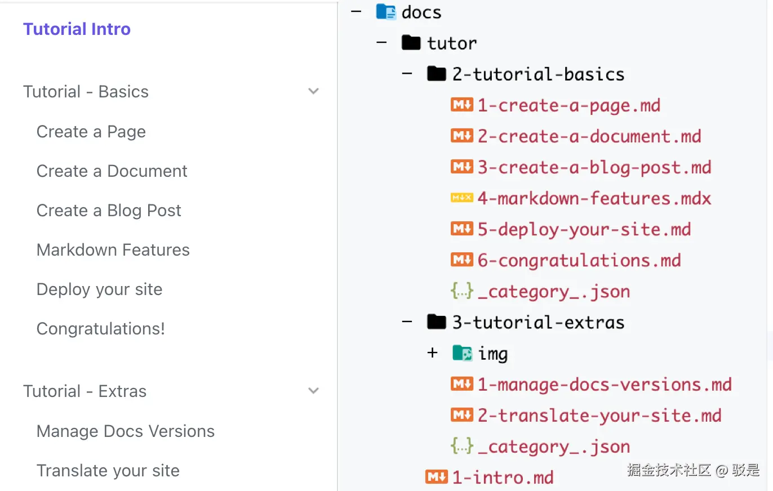Click the 2-tutorial-basics folder icon

point(437,74)
